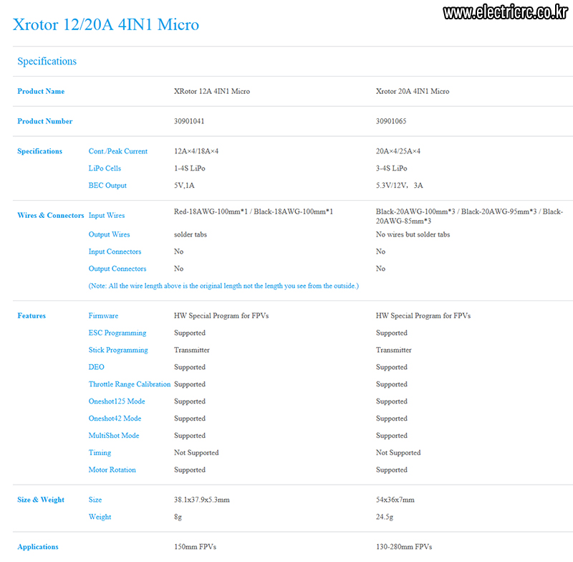The height and width of the screenshot is (562, 573).
Task: Select the 'Applications' row label
Action: click(38, 547)
